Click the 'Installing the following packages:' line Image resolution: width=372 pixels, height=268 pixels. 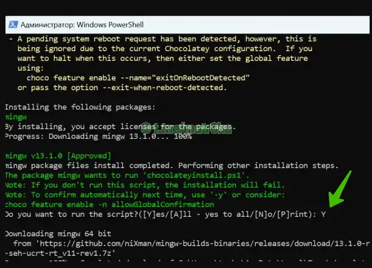(x=80, y=107)
